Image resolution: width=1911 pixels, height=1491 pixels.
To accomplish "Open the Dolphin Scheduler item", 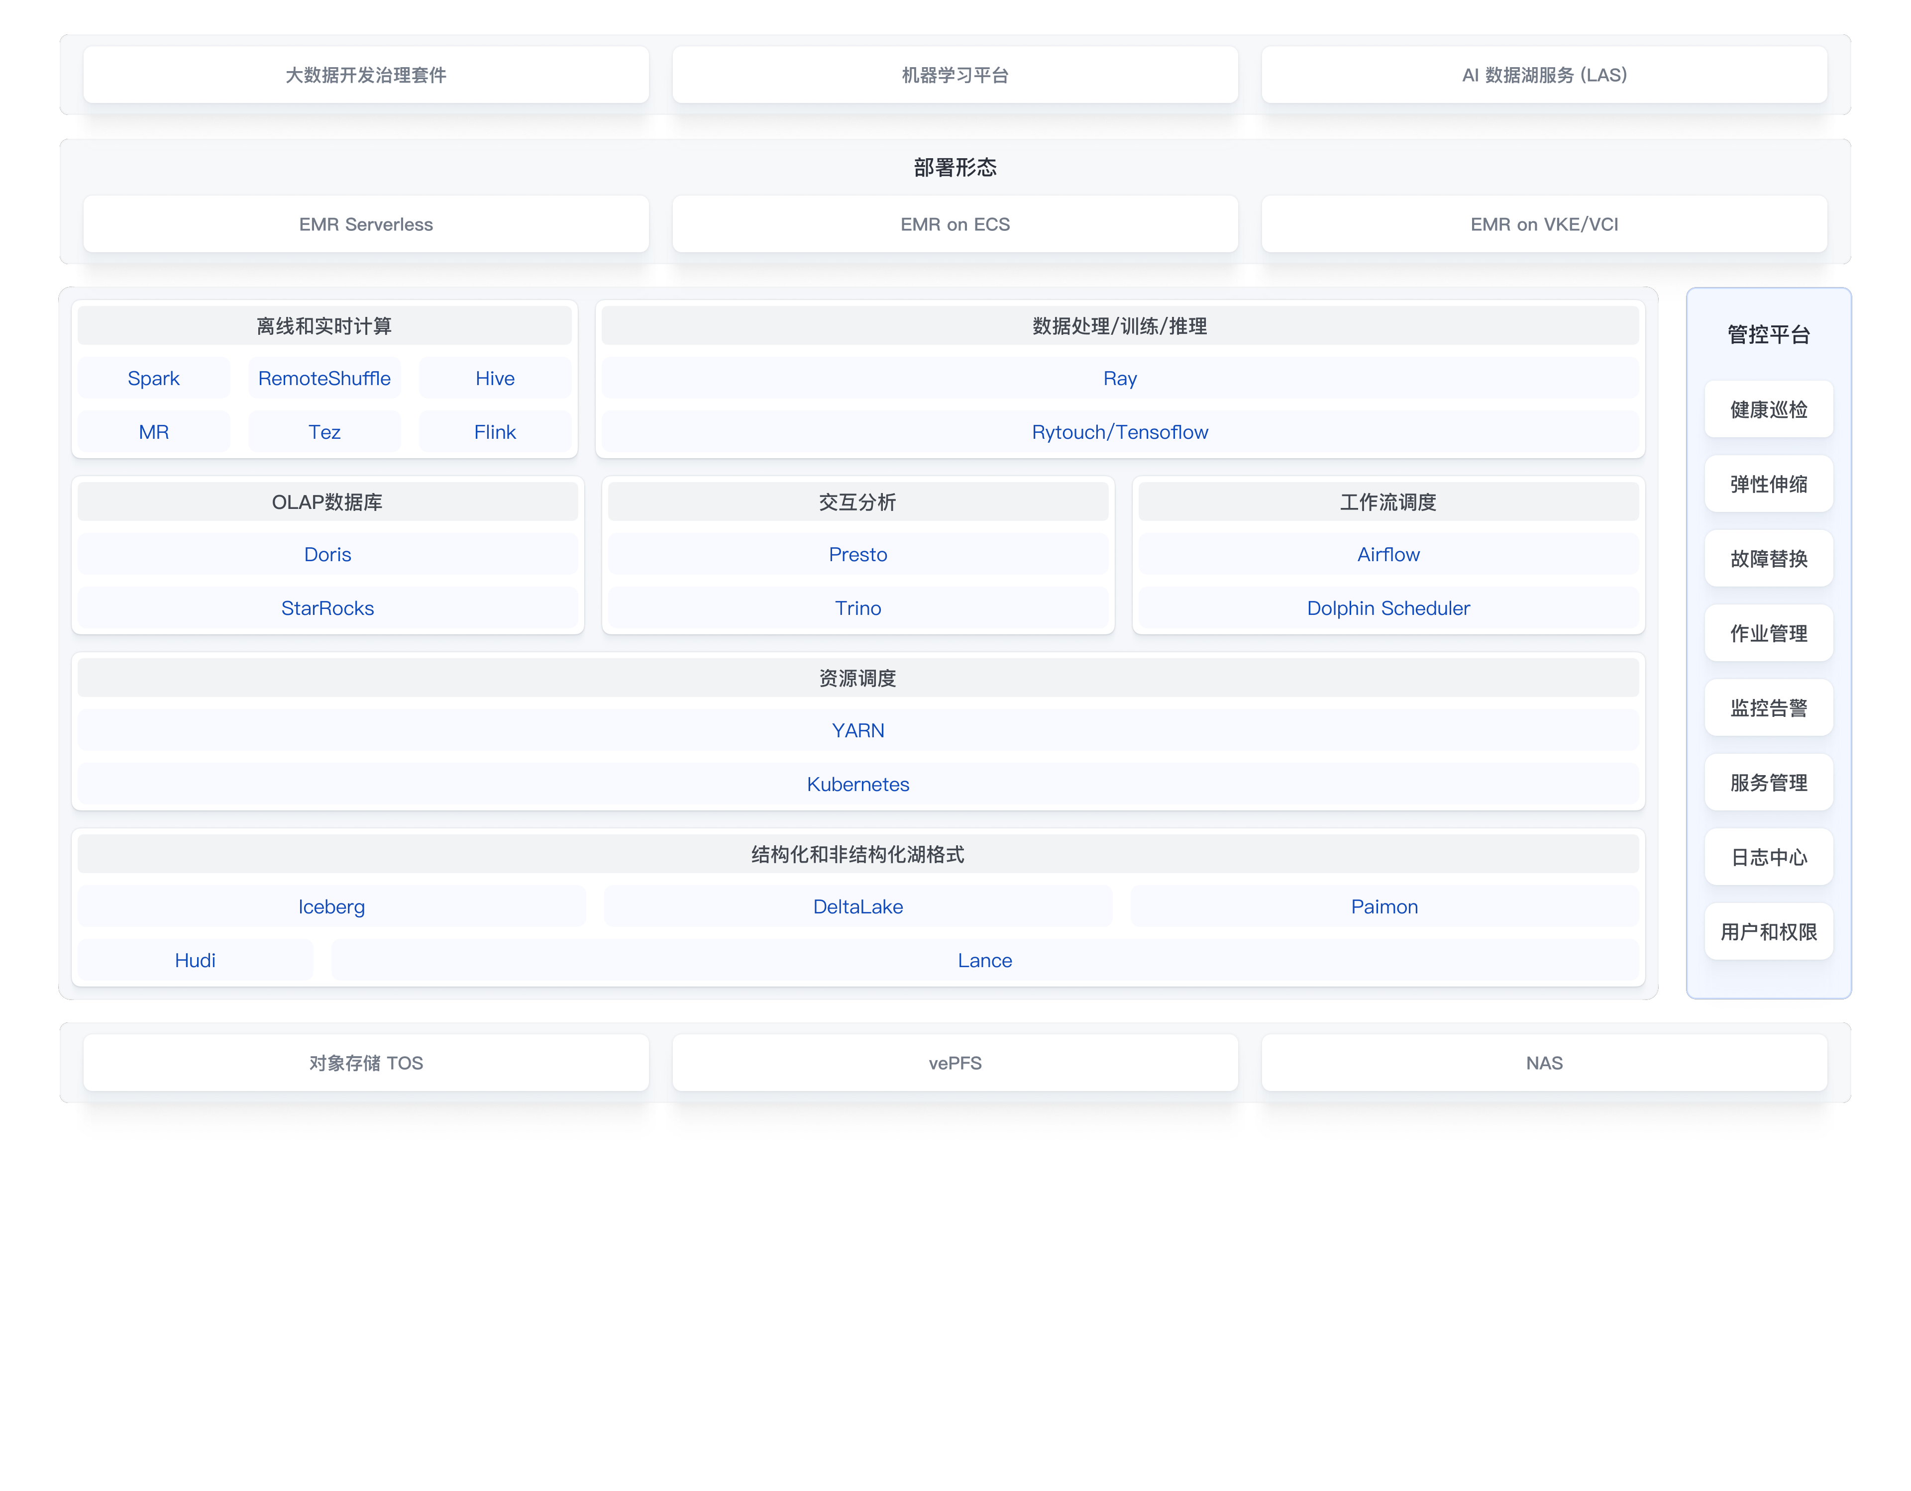I will [x=1388, y=608].
